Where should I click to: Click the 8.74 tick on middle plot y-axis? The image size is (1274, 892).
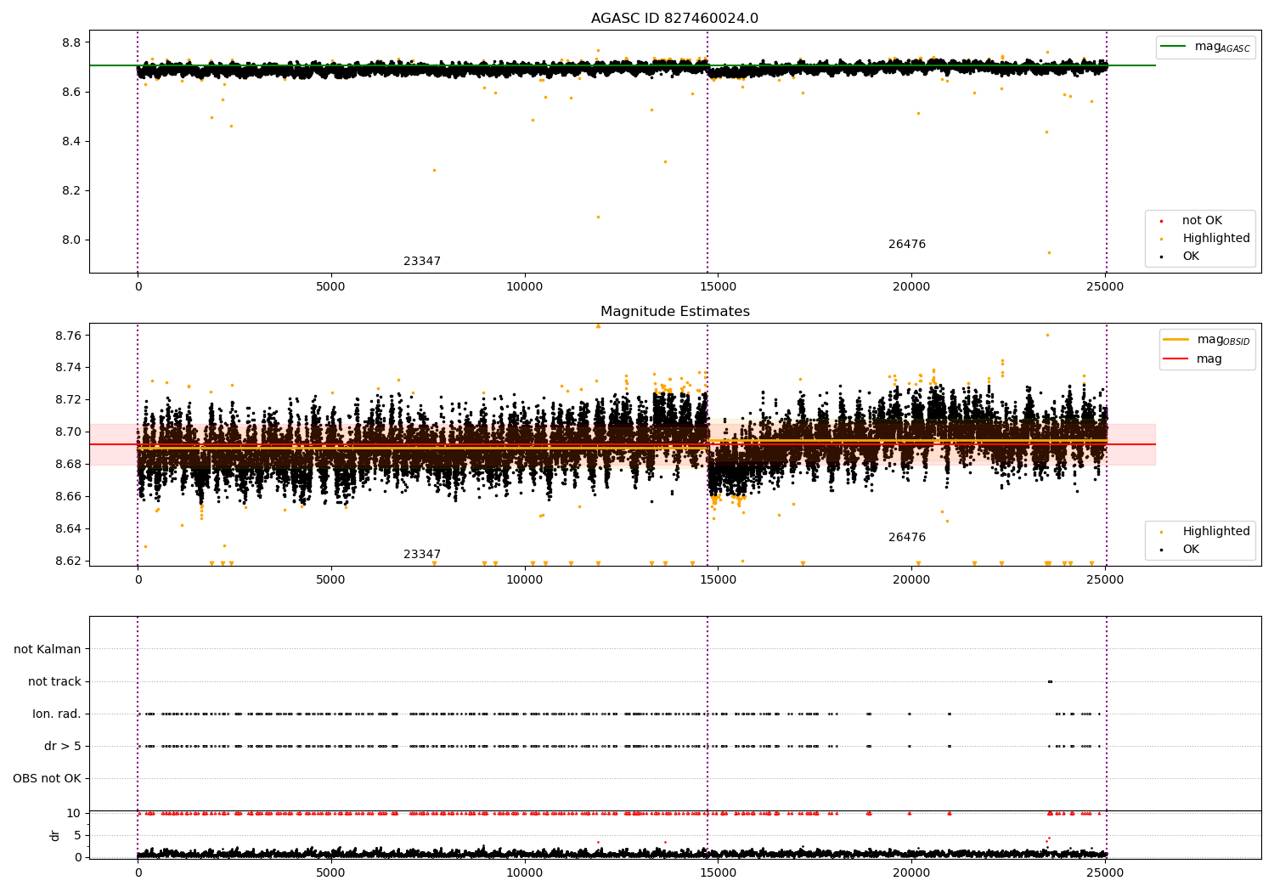point(68,368)
